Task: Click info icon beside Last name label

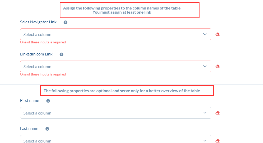Action: click(47, 129)
